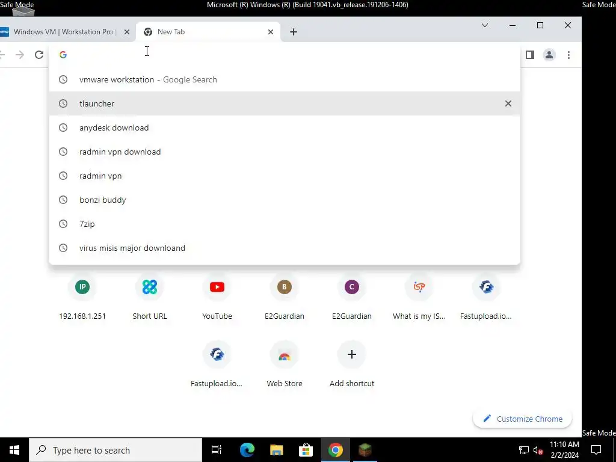Click the Google icon in the address bar

63,55
